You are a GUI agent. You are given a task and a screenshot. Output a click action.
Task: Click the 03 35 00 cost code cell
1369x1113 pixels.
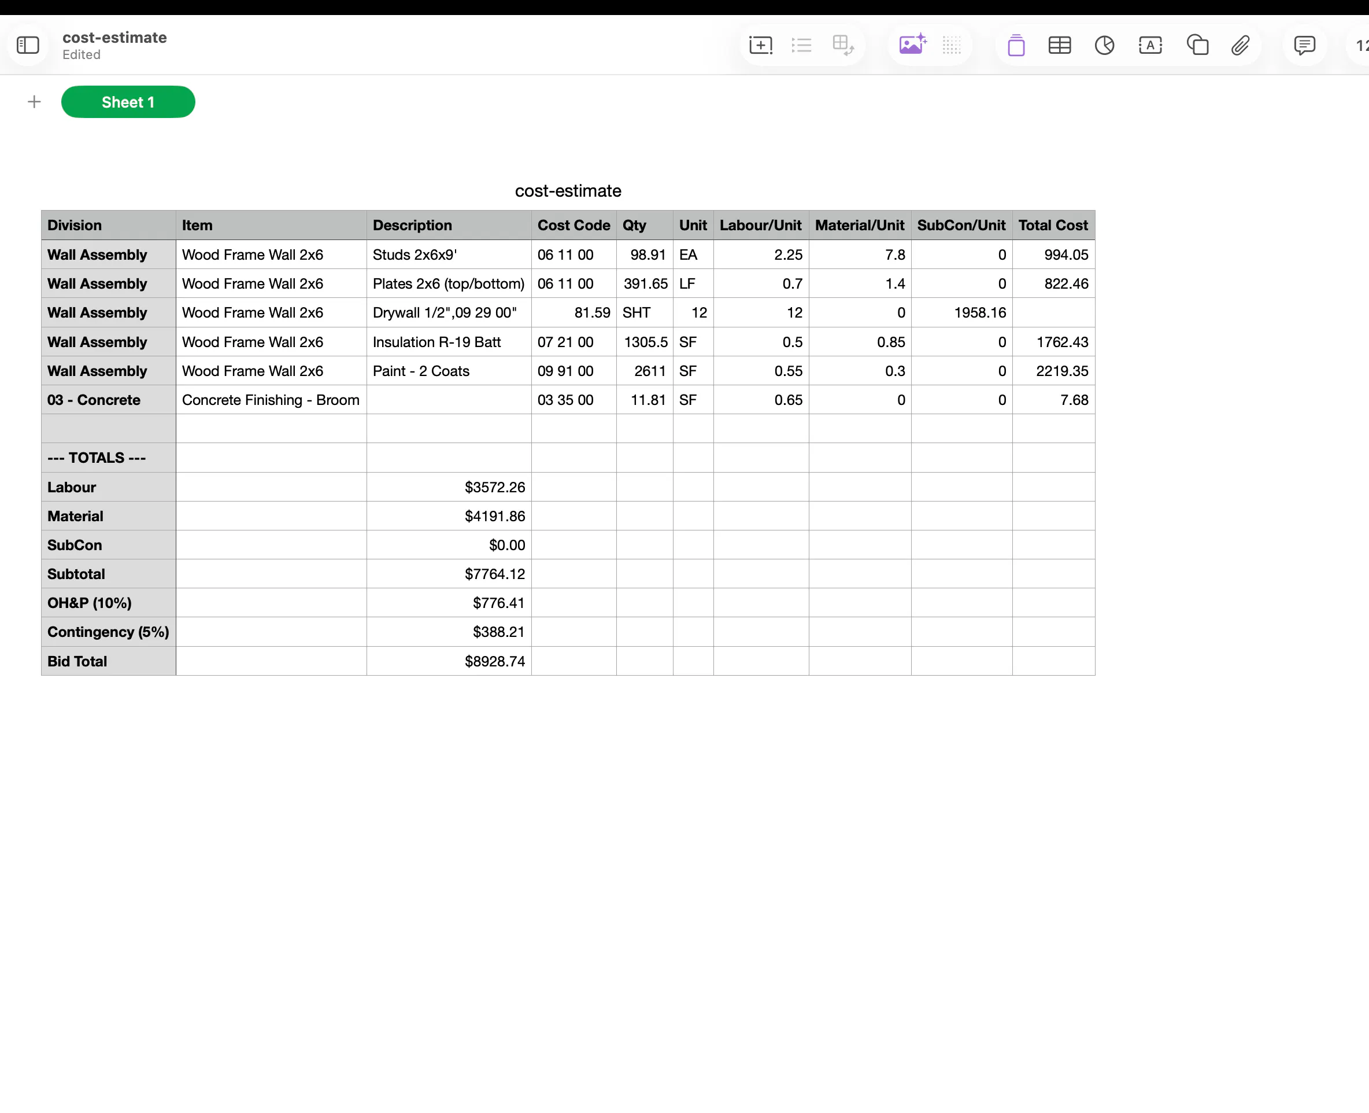pyautogui.click(x=574, y=399)
